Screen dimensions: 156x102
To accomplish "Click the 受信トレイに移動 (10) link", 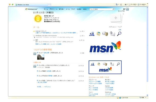I will (42, 44).
